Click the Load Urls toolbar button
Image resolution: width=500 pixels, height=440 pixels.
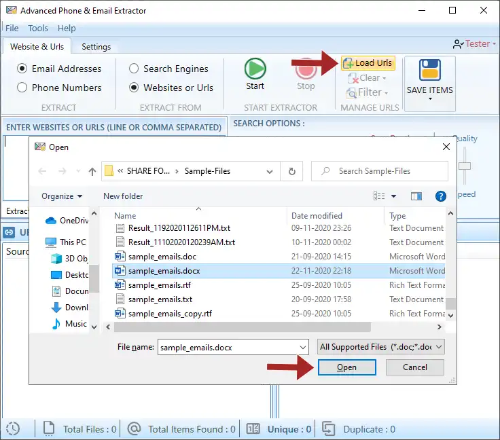[368, 63]
